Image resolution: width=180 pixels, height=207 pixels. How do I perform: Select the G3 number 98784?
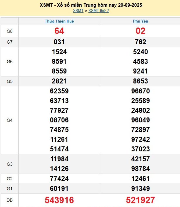[140, 169]
